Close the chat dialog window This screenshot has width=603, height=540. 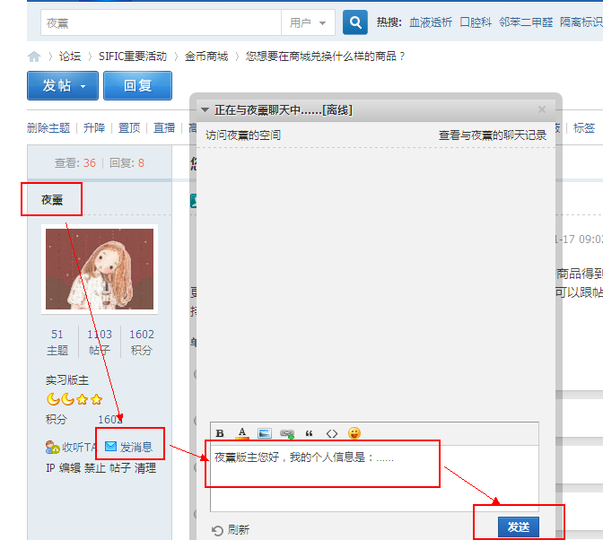point(541,109)
